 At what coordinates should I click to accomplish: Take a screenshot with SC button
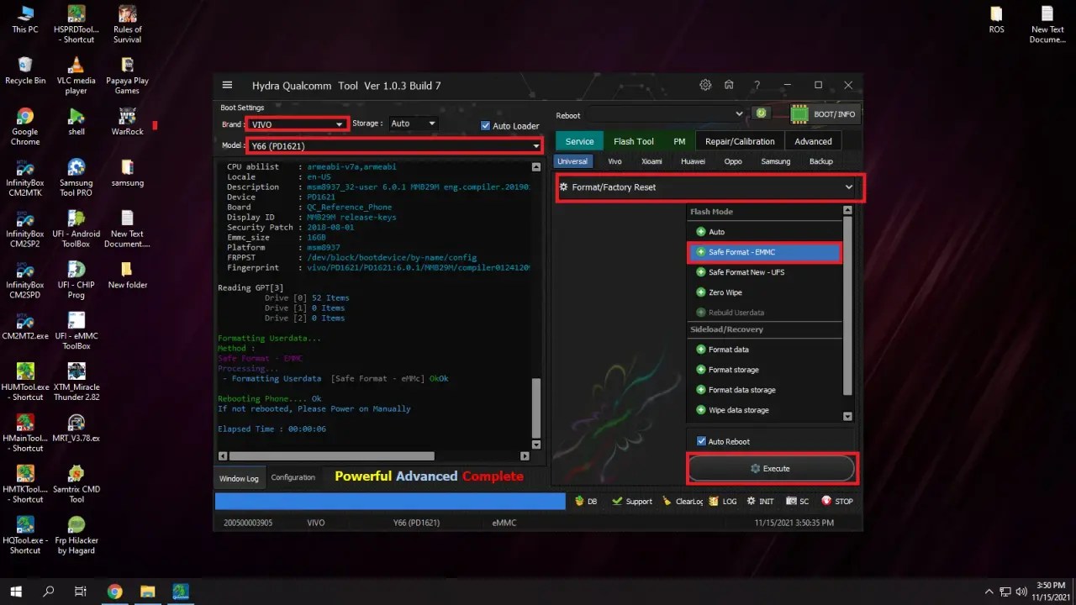pyautogui.click(x=797, y=501)
